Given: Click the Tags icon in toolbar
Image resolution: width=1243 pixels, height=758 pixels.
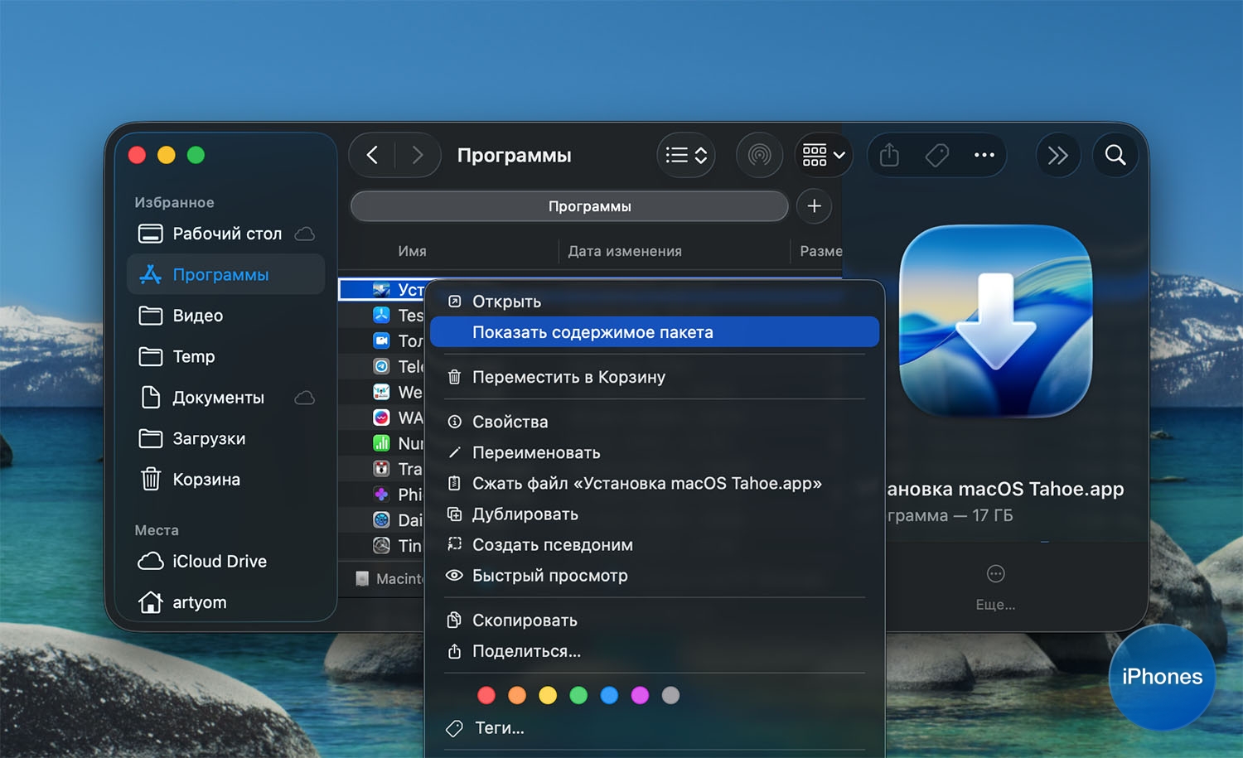Looking at the screenshot, I should [x=936, y=155].
